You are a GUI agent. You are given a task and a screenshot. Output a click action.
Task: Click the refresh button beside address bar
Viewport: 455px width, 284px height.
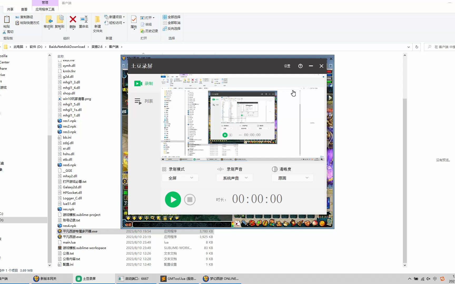(x=417, y=47)
